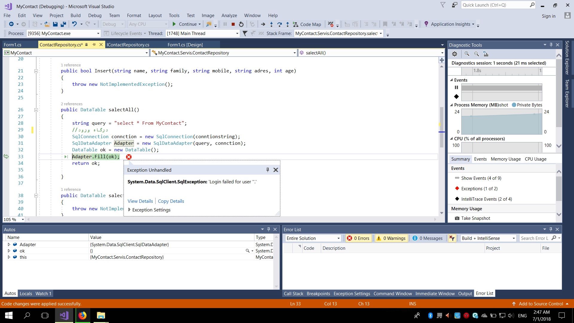Toggle the 0 Errors filter

(358, 238)
